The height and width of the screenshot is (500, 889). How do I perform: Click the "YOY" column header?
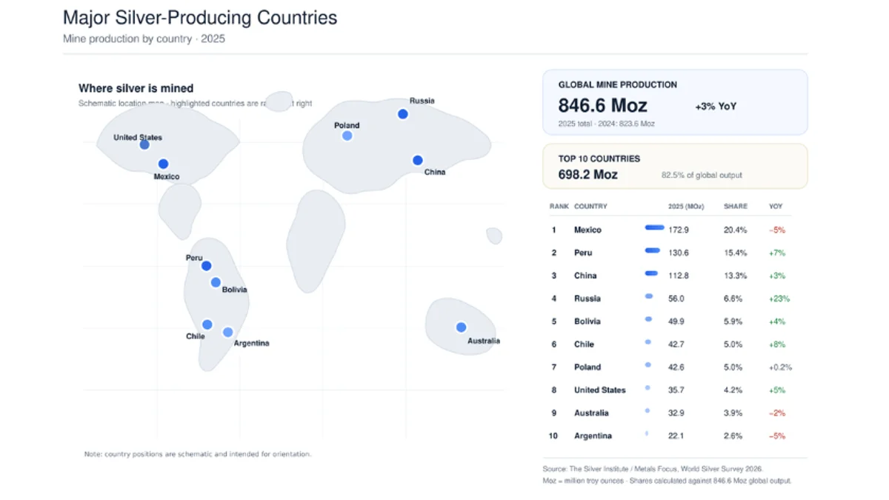[776, 207]
